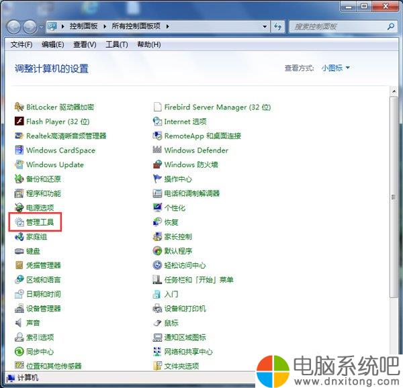Click the search magnifier icon
403x388 pixels.
(x=391, y=26)
